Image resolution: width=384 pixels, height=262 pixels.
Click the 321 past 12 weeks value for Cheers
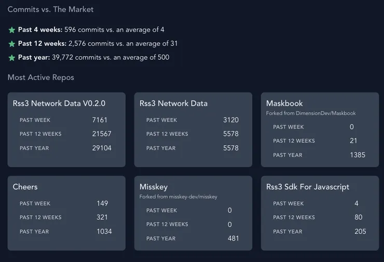tap(102, 217)
